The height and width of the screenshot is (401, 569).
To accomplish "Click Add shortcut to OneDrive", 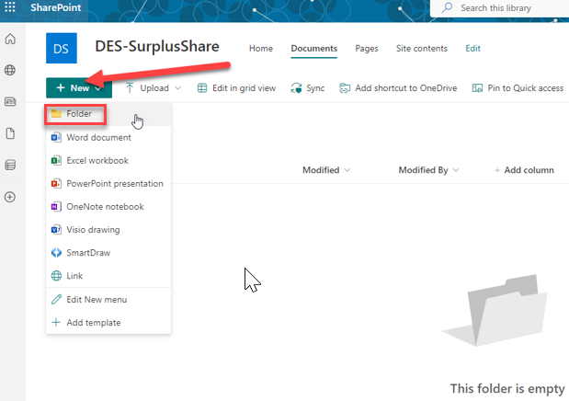I will pyautogui.click(x=398, y=88).
